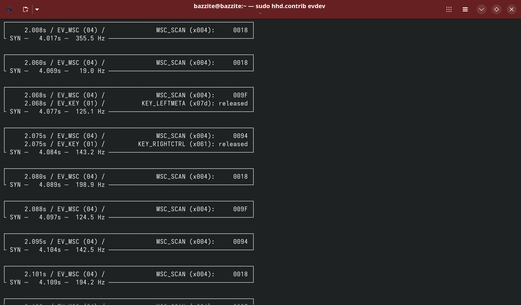Click 'EV_KEY (01)' in the 2.068s row
The height and width of the screenshot is (305, 521).
tap(77, 104)
